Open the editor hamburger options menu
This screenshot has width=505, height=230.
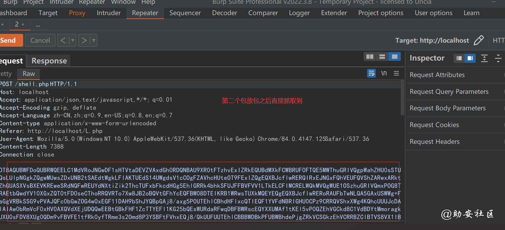click(396, 73)
